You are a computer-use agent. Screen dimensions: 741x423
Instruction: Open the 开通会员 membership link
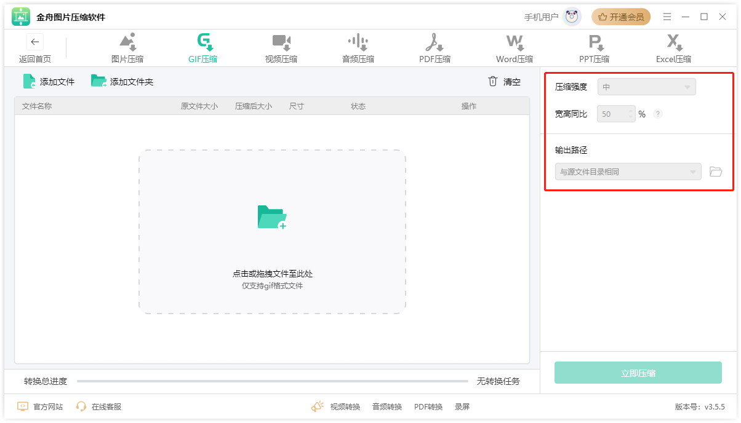[x=621, y=17]
